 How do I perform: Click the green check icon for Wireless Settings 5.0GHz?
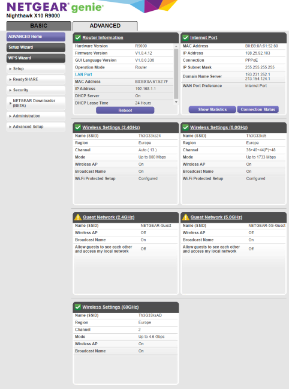[x=186, y=127]
